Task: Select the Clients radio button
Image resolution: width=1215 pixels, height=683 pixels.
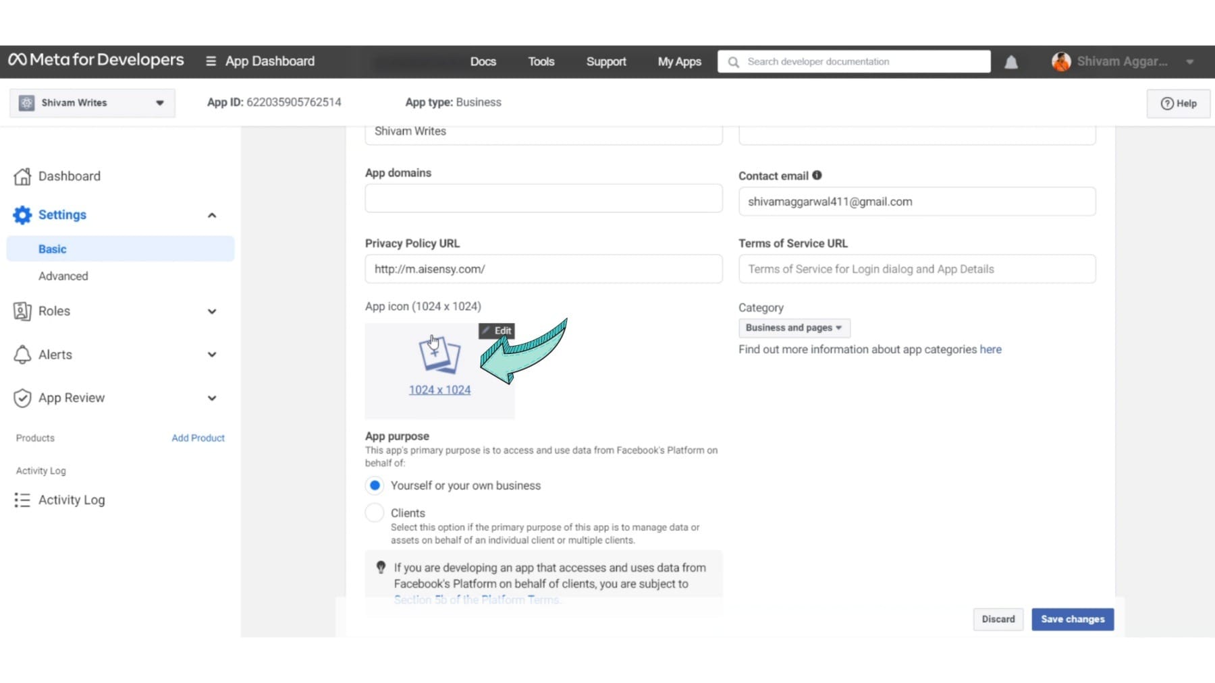Action: [375, 513]
